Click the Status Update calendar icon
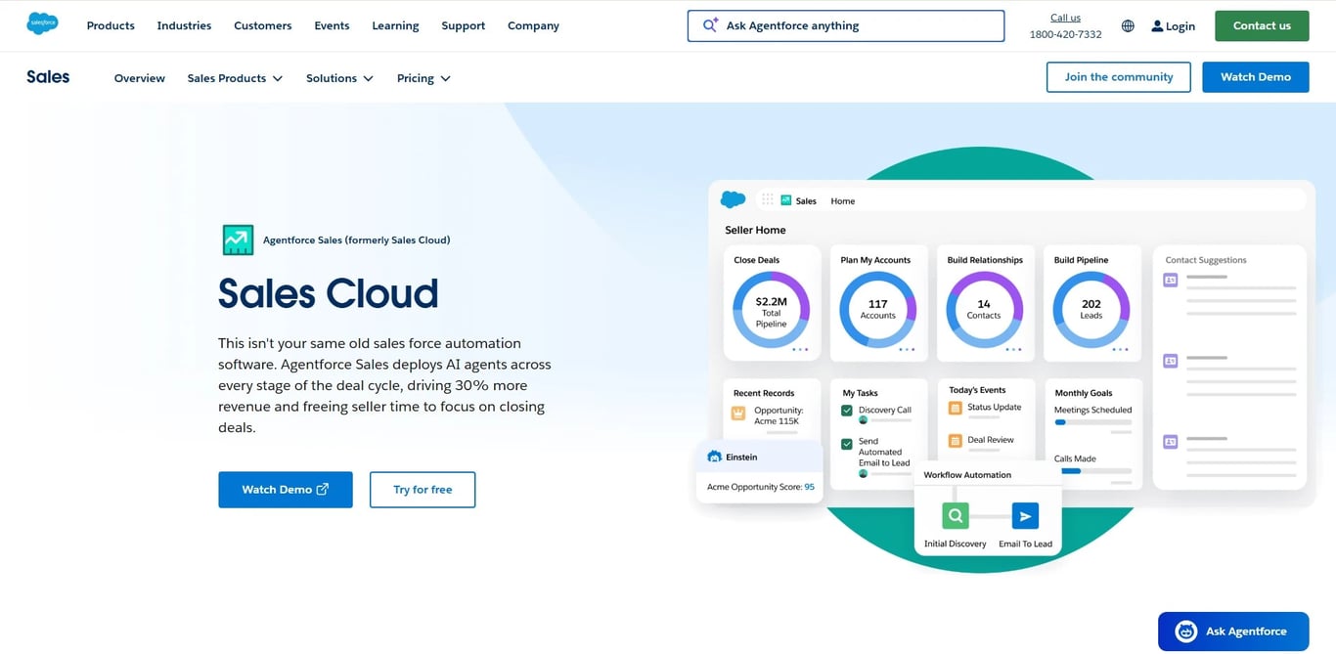Image resolution: width=1336 pixels, height=654 pixels. 955,408
